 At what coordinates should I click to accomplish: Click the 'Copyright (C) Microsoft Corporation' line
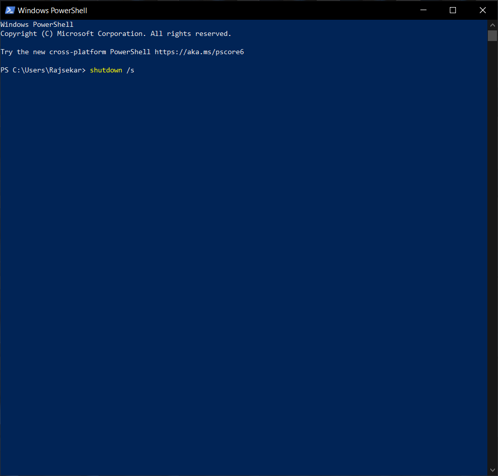click(116, 34)
